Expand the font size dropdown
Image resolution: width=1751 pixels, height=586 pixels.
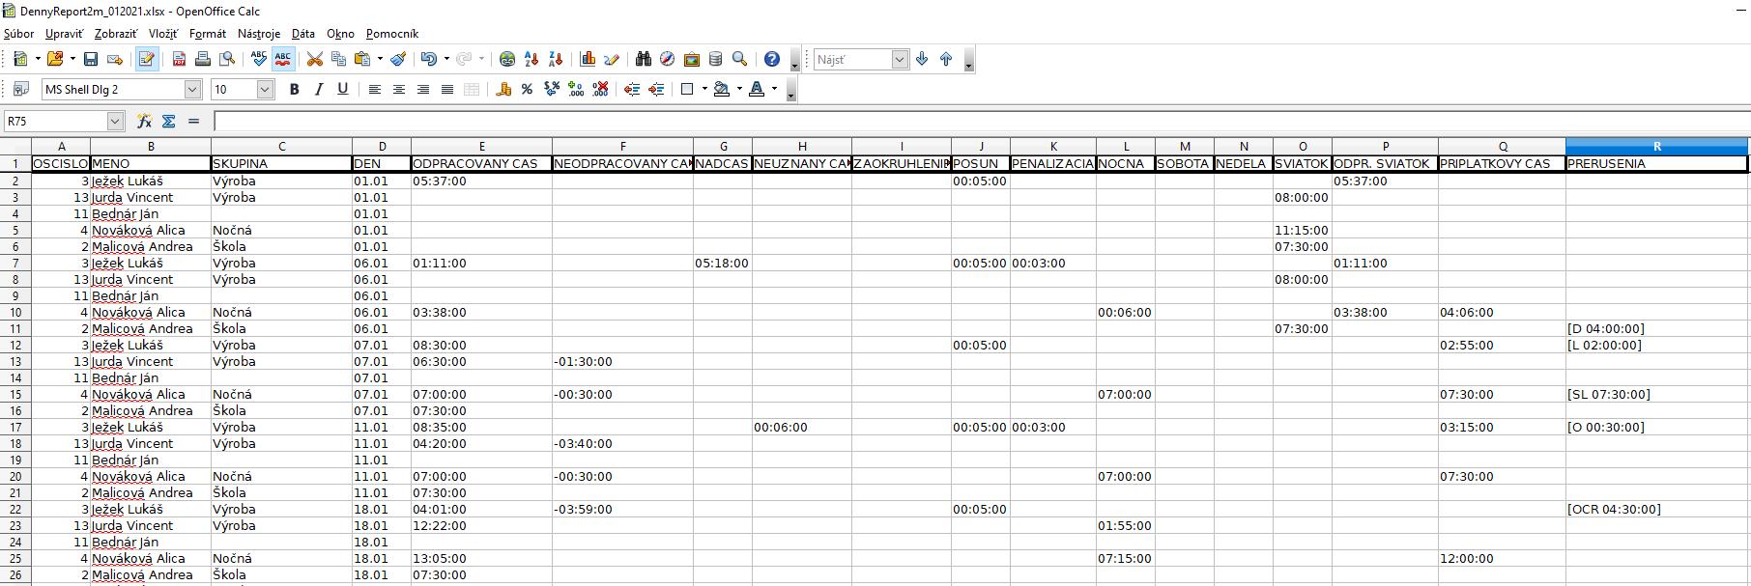coord(265,89)
